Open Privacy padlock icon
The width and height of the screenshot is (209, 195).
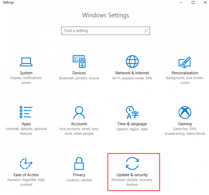click(x=79, y=163)
